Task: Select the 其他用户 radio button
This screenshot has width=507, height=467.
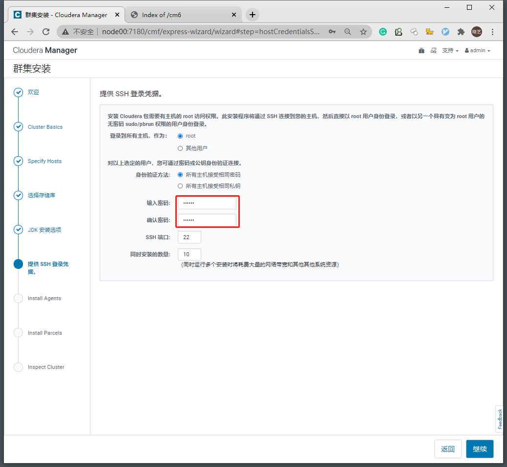Action: (x=180, y=148)
